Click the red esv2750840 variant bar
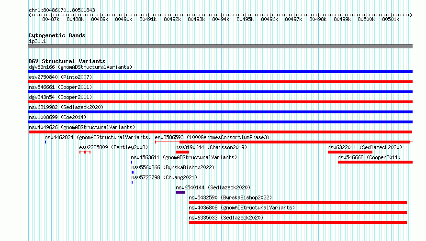This screenshot has width=426, height=241. 220,82
